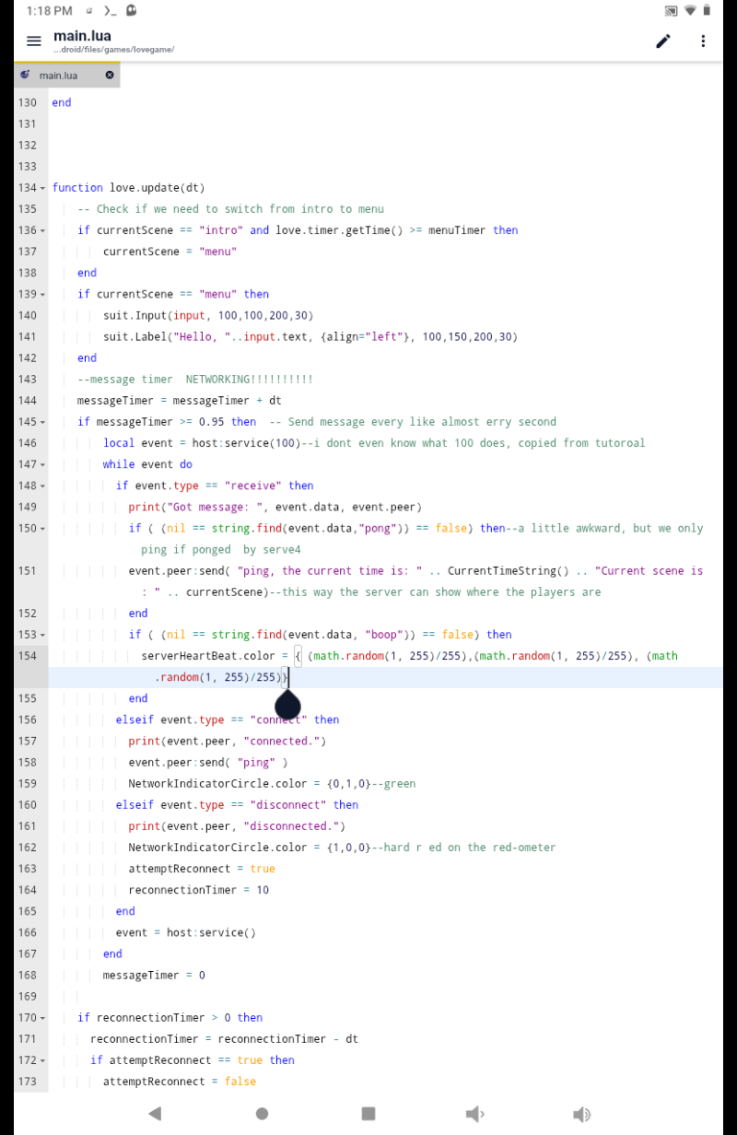
Task: Tap messageTimer = 0 line
Action: 154,975
